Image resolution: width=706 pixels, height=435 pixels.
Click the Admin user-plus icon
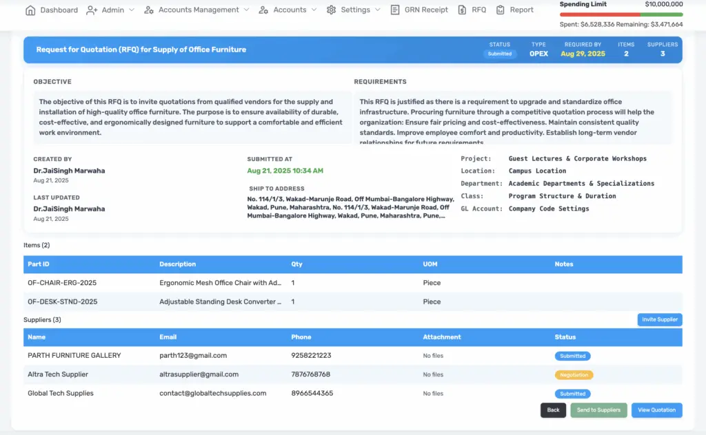(92, 10)
